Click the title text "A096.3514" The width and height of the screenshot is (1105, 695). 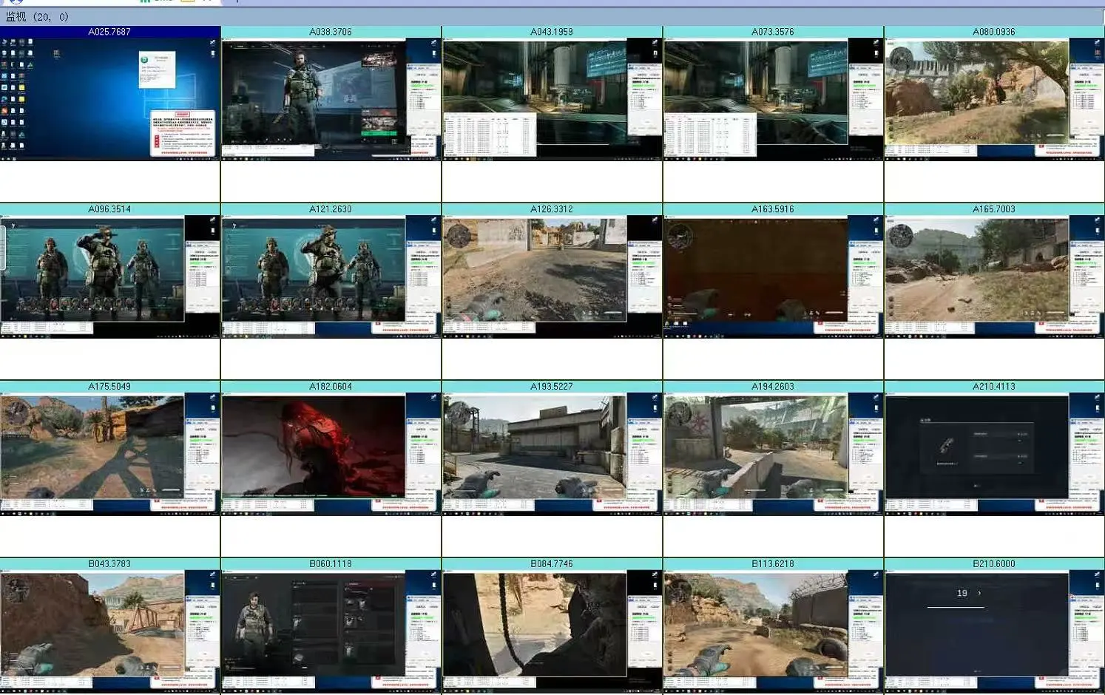(x=109, y=209)
